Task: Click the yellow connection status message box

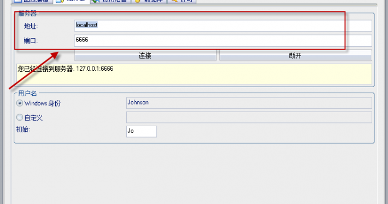Action: point(194,74)
